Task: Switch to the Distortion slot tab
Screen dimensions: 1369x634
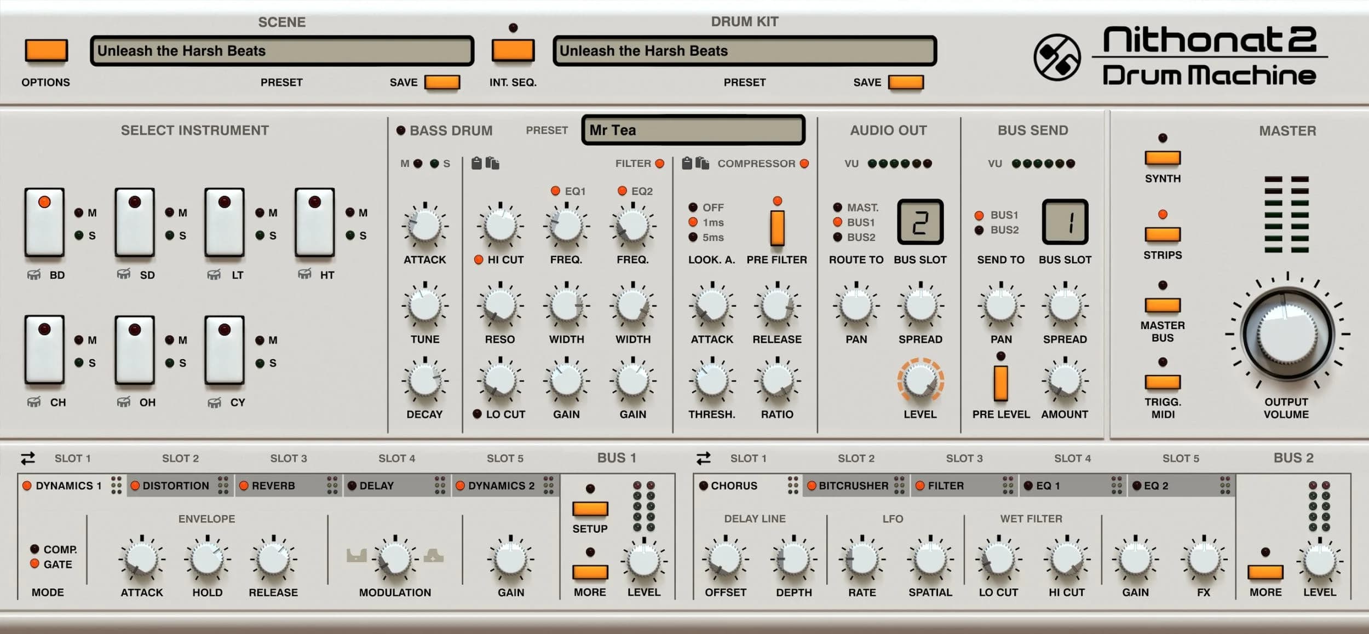Action: point(175,486)
